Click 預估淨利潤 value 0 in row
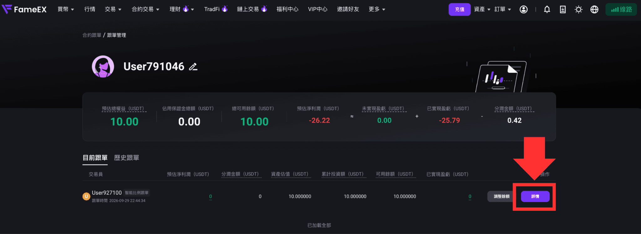This screenshot has width=641, height=234. [210, 196]
